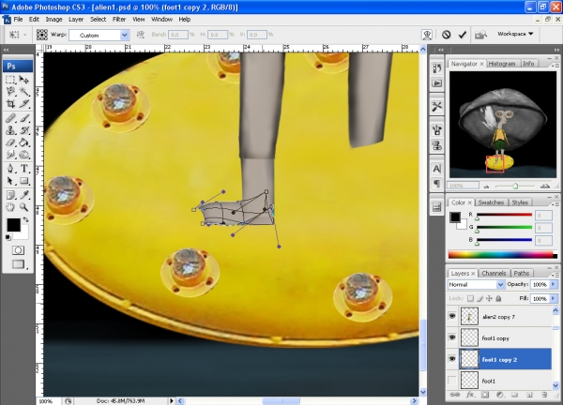Toggle lock position
The height and width of the screenshot is (405, 563).
coord(489,298)
